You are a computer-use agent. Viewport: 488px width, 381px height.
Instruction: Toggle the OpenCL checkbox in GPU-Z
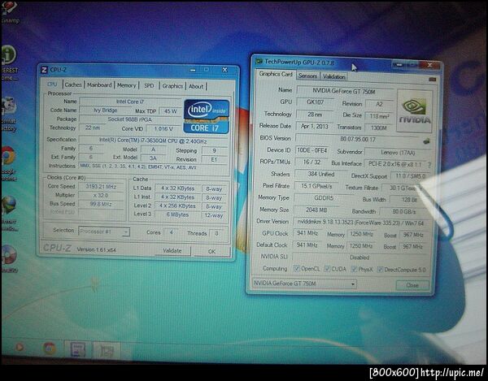coord(297,269)
